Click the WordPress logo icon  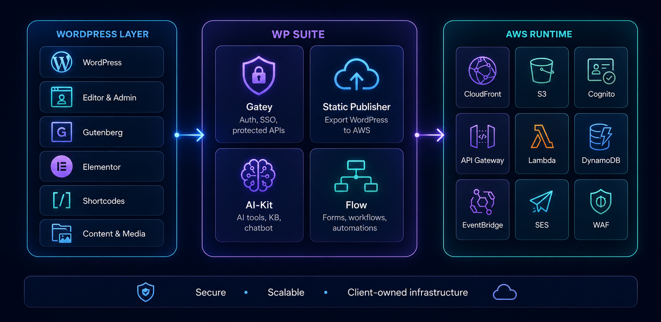pyautogui.click(x=62, y=62)
